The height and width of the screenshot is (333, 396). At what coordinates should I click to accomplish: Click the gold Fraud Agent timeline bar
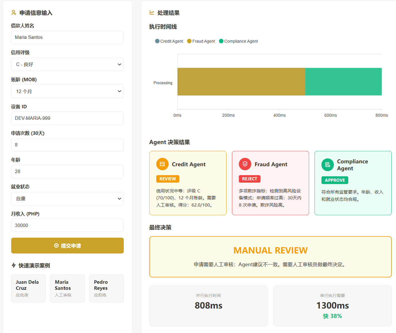(241, 82)
